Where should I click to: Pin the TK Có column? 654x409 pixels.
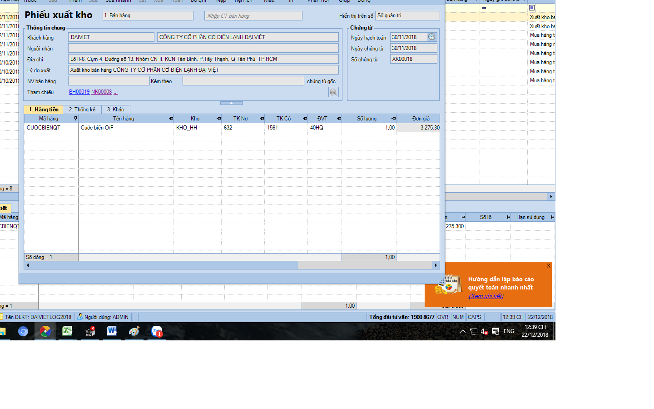coord(305,119)
